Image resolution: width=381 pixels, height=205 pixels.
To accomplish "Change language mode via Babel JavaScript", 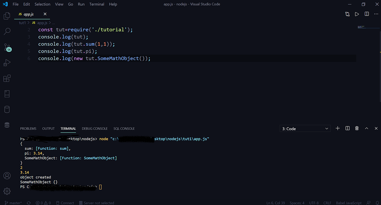I will (349, 203).
